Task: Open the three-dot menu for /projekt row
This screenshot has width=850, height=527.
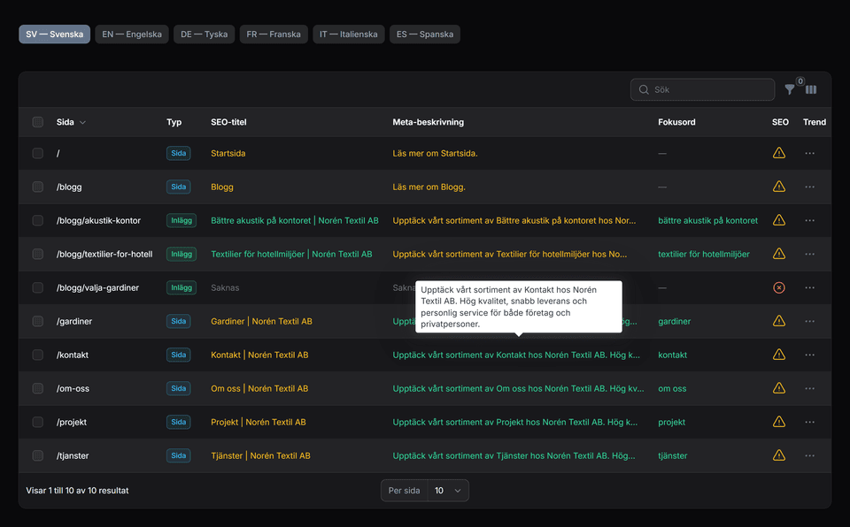Action: [x=809, y=422]
